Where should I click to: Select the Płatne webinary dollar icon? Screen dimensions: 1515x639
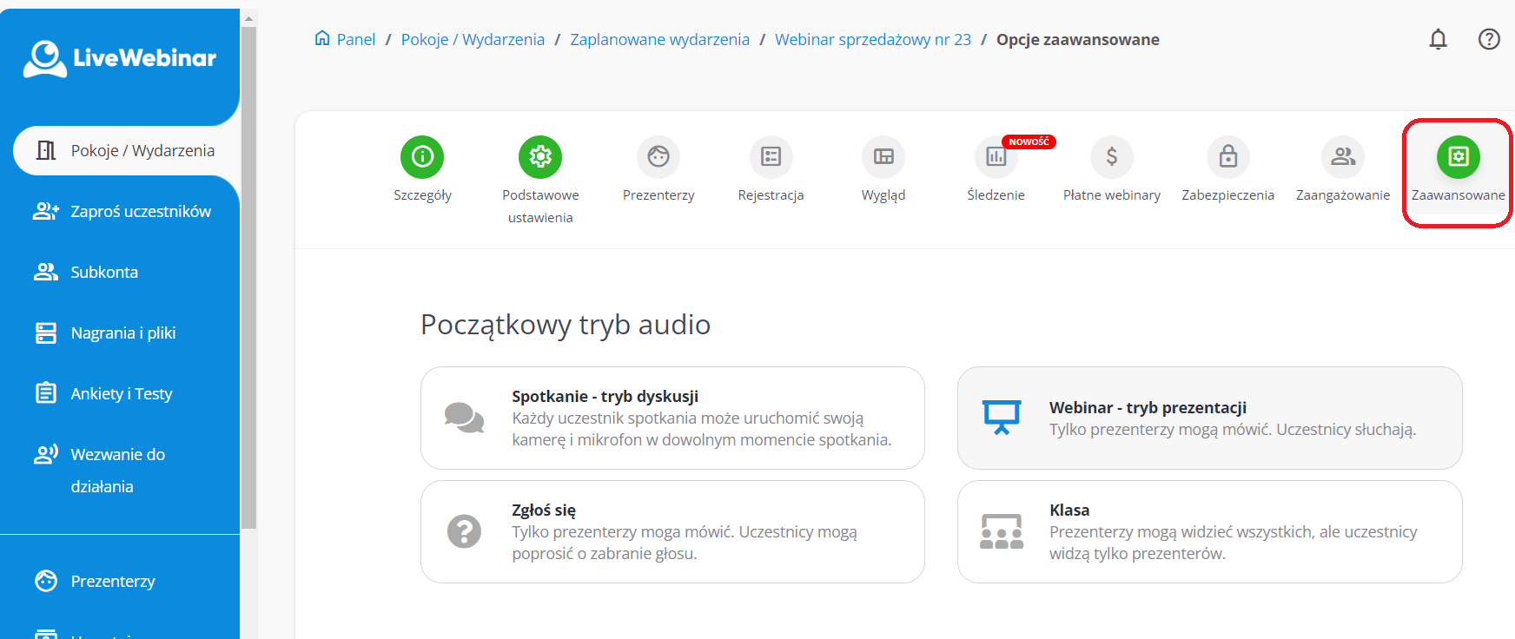1112,157
